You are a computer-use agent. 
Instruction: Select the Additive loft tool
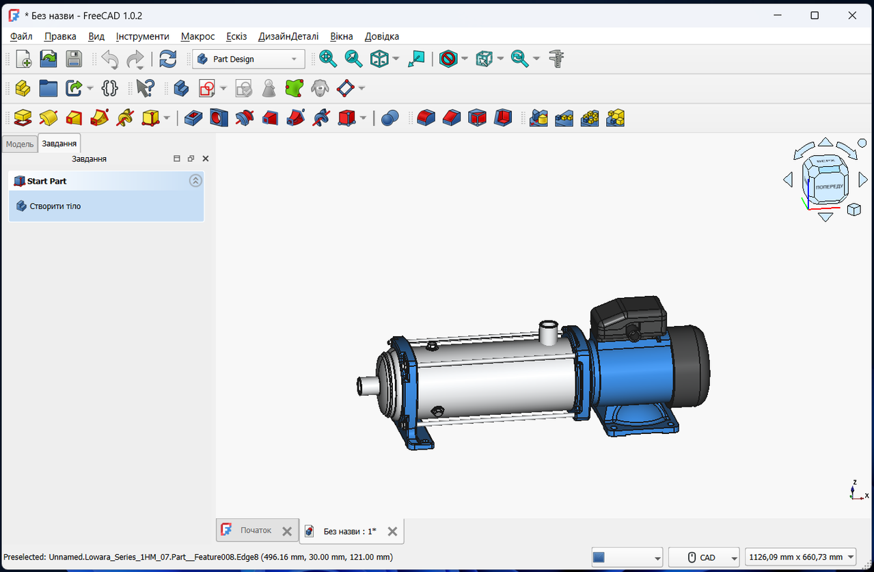pos(74,118)
